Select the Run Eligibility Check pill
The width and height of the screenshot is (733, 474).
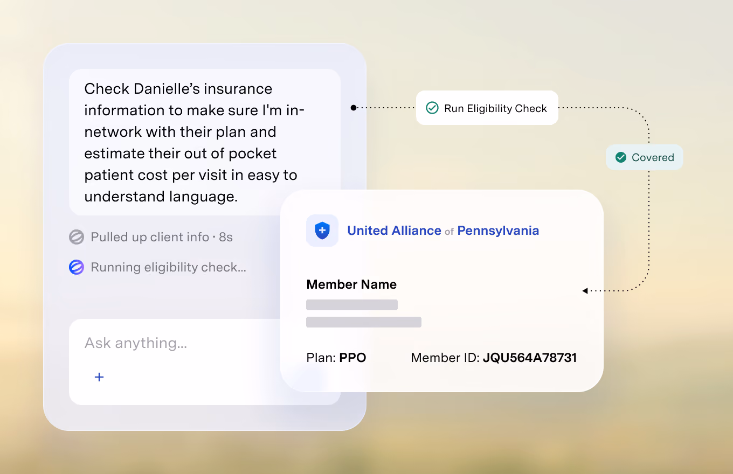click(487, 108)
